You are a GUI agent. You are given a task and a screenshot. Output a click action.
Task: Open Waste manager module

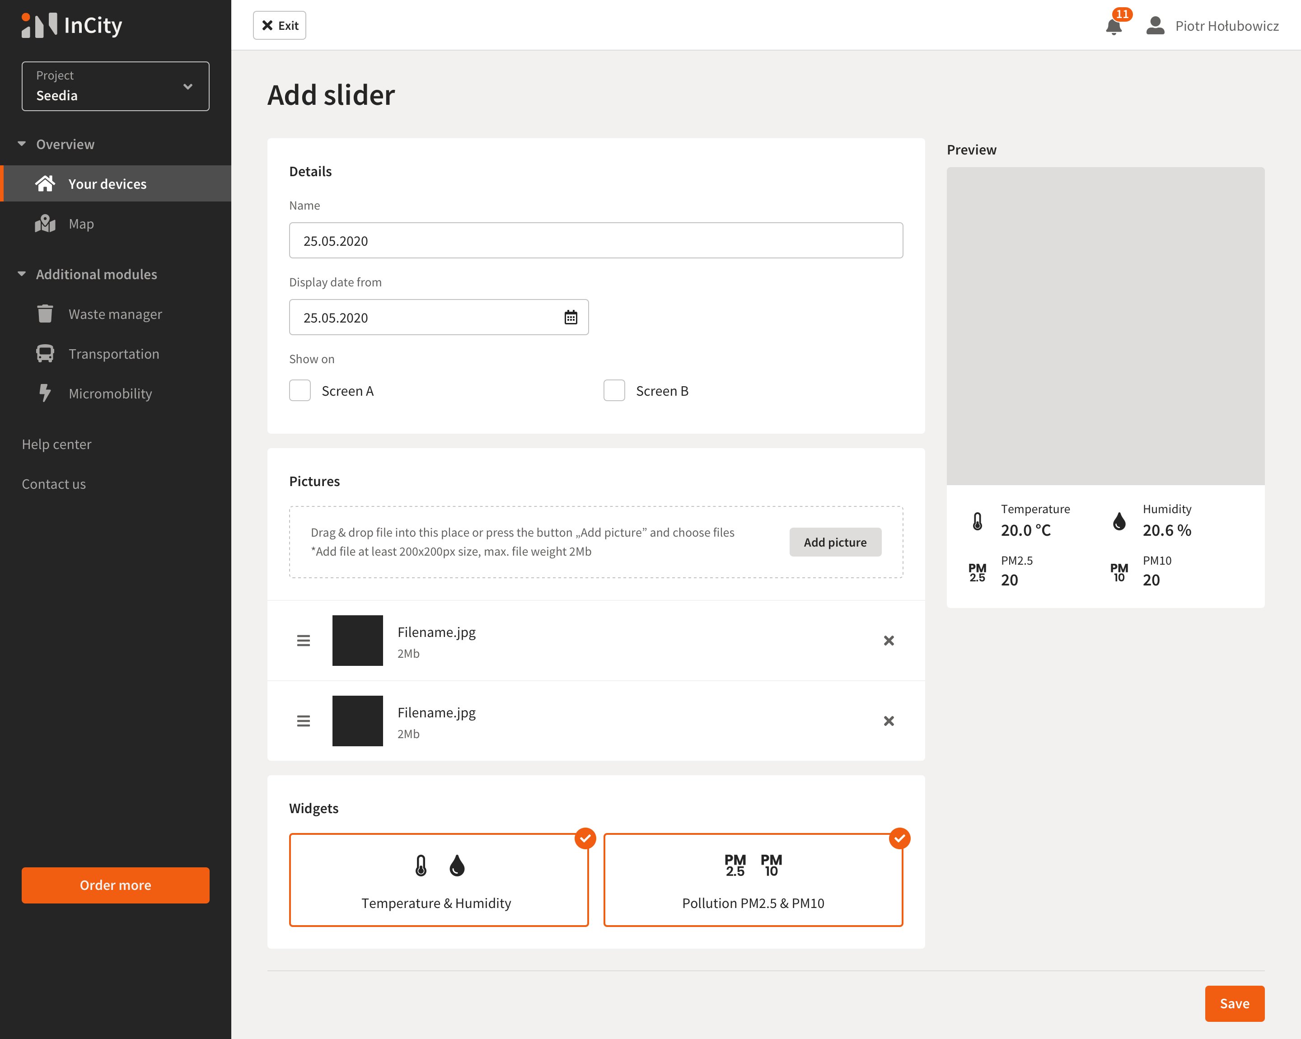[x=116, y=314]
